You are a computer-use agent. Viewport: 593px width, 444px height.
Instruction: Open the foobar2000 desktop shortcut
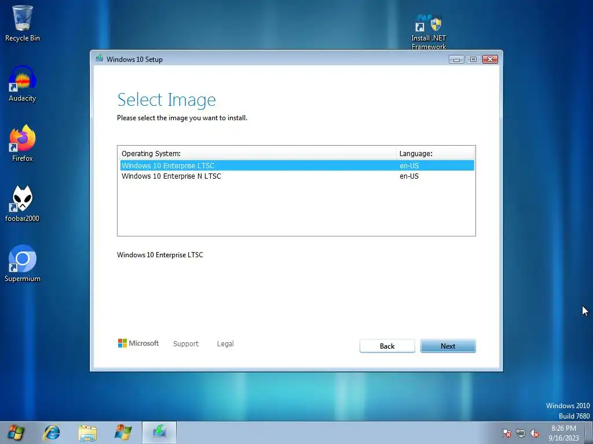[23, 203]
